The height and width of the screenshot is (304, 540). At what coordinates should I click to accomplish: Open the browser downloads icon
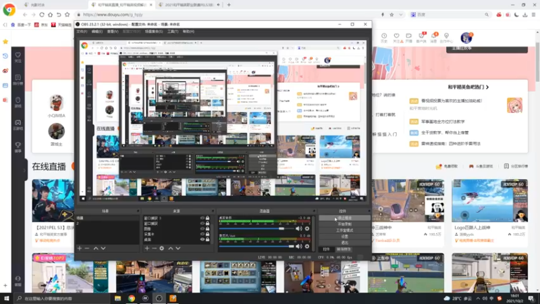click(525, 14)
